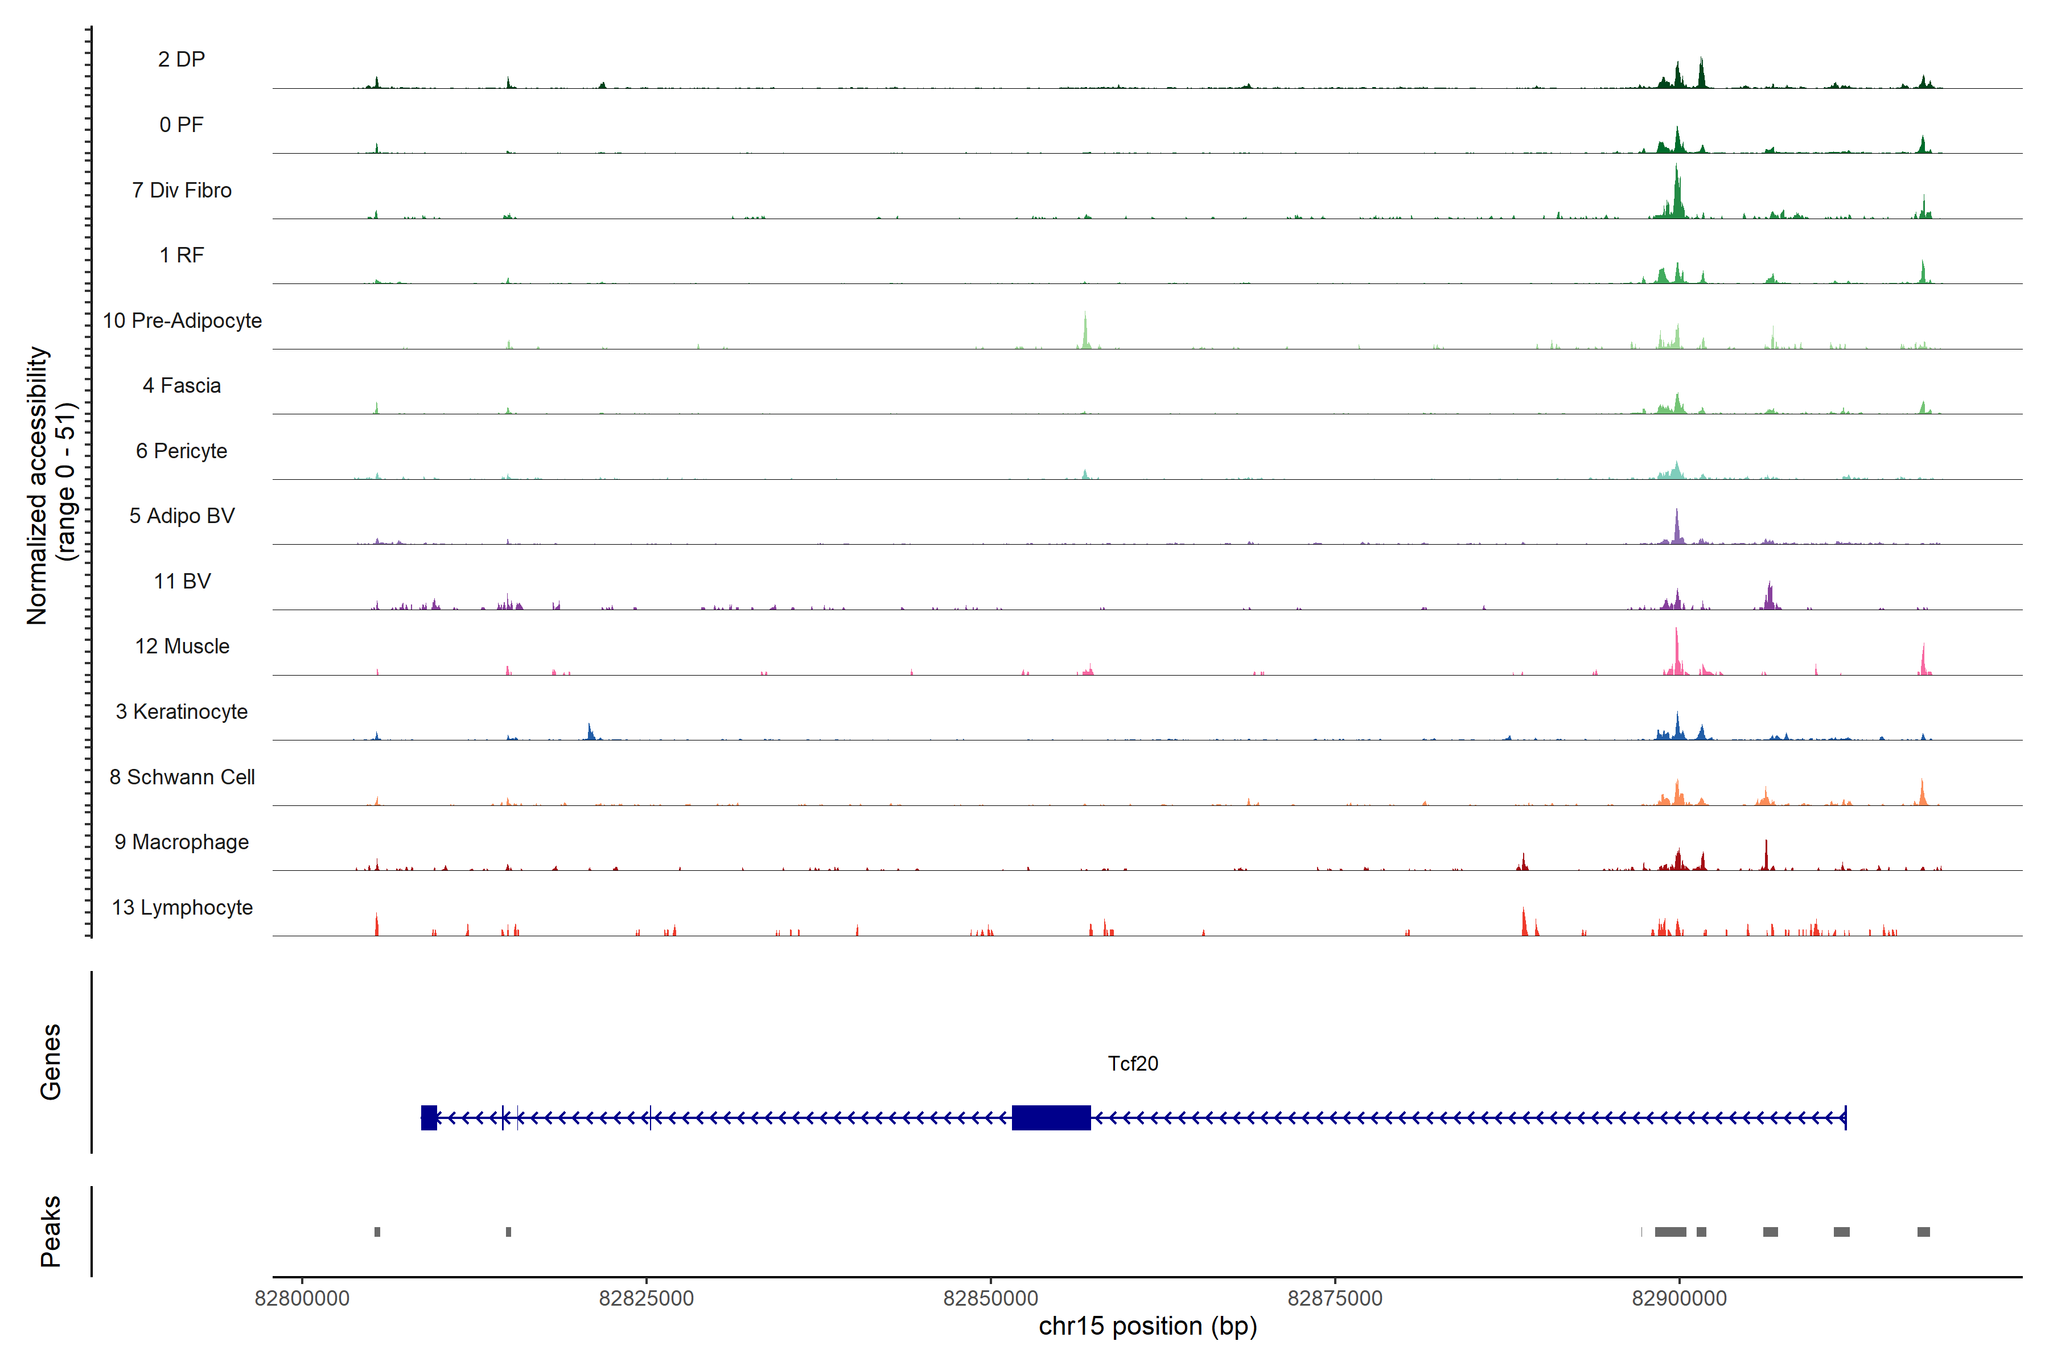The image size is (2049, 1366).
Task: Click the Normalized accessibility y-axis title
Action: click(38, 485)
